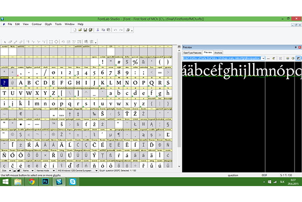Switch to the Anchors tab
Image resolution: width=302 pixels, height=202 pixels.
[218, 52]
